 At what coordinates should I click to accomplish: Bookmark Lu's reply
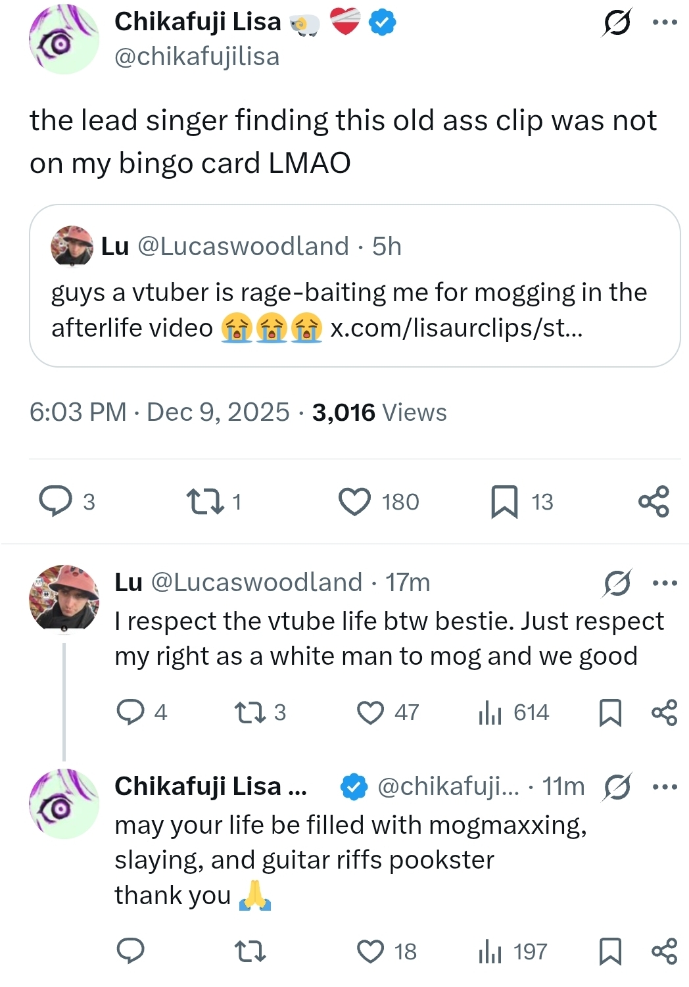pyautogui.click(x=610, y=712)
